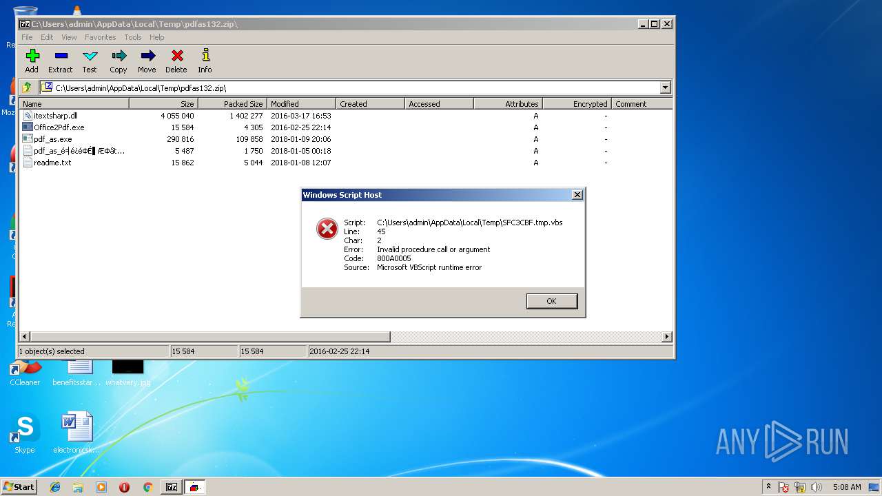
Task: Open Windows Media Player taskbar icon
Action: (x=101, y=487)
